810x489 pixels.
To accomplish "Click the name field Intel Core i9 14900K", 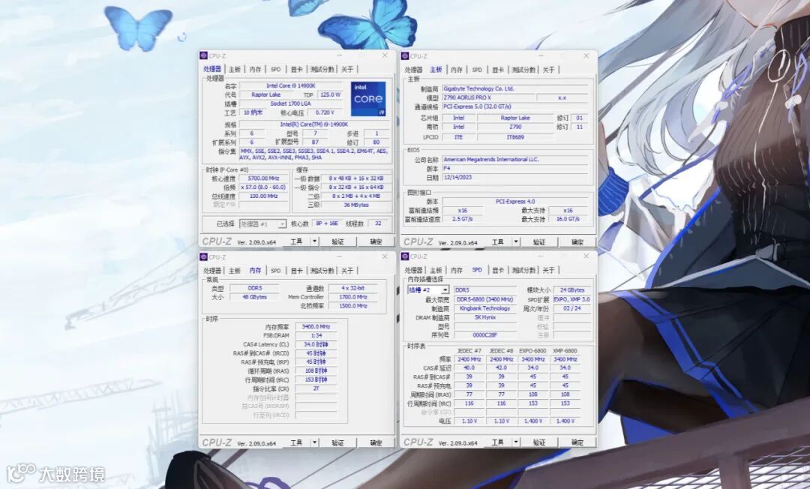I will click(x=291, y=85).
